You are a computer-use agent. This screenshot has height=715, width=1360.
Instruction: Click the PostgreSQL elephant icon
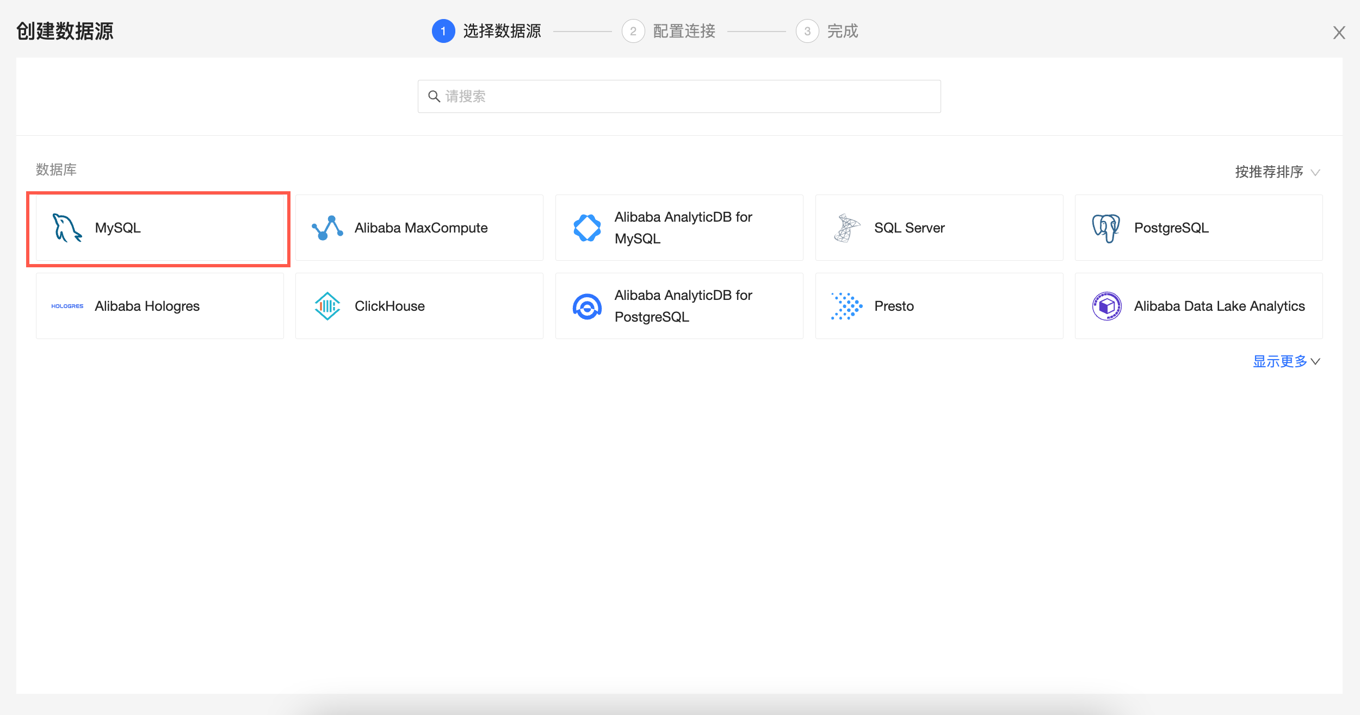(1106, 228)
